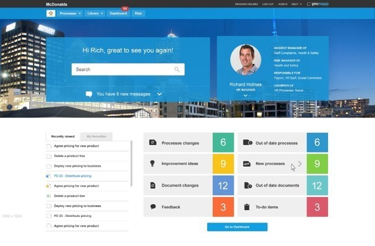Click the recently viewed list scrollbar
This screenshot has height=246, width=375.
click(x=131, y=164)
